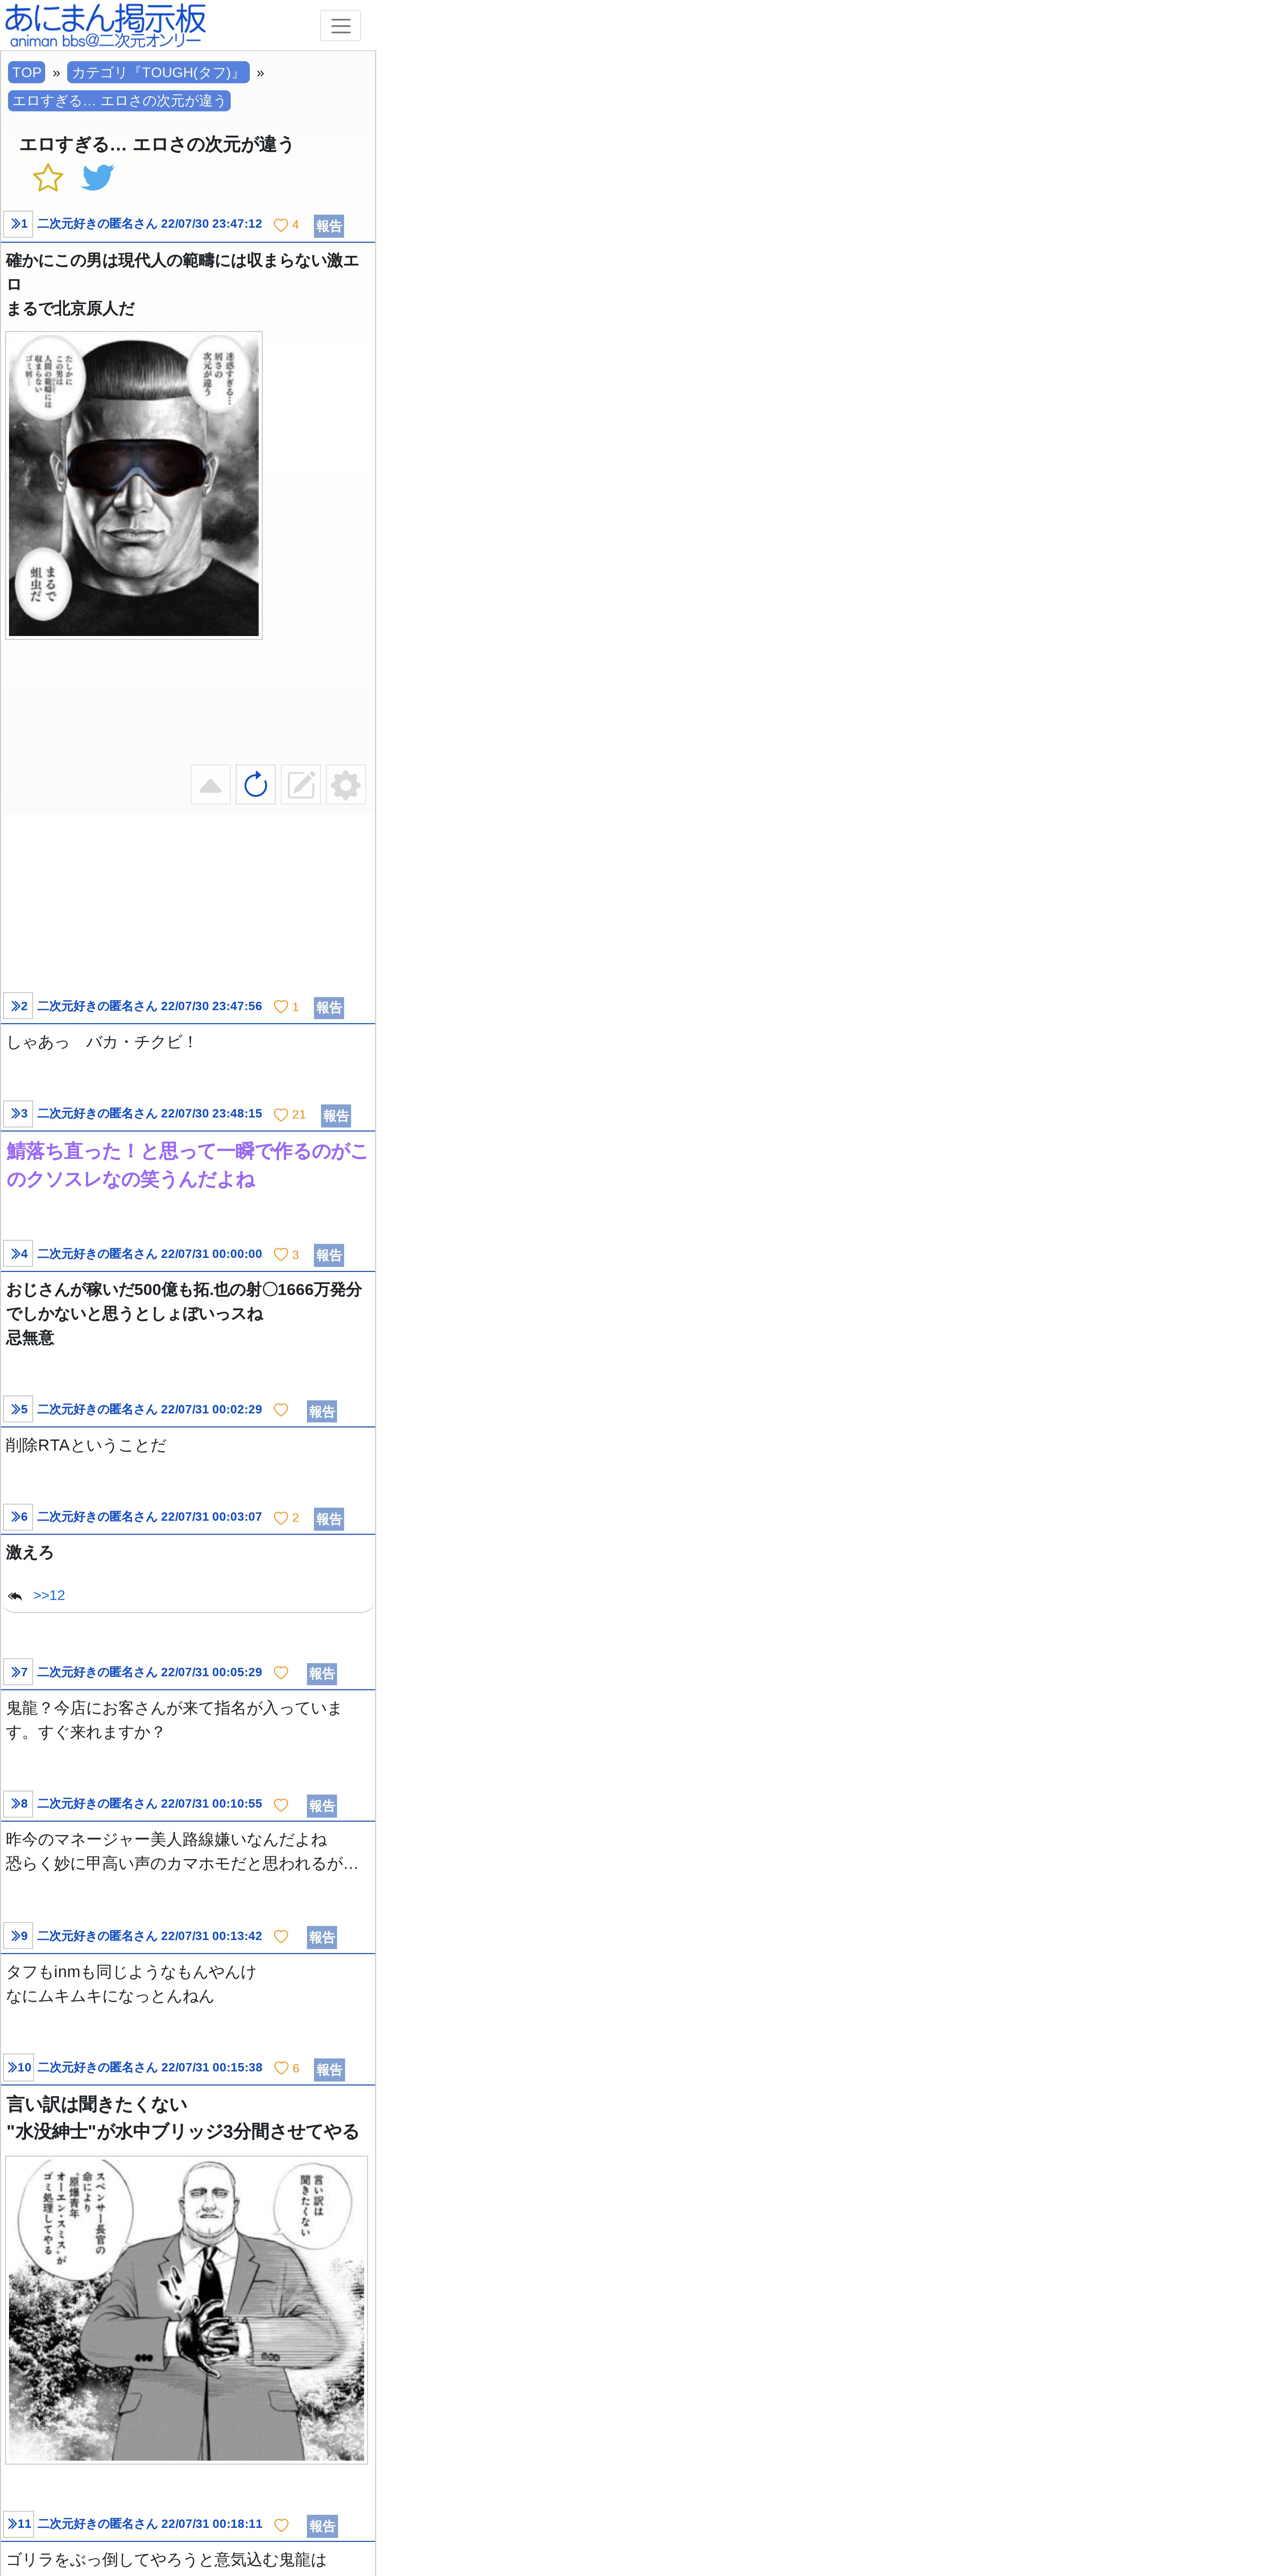The height and width of the screenshot is (2576, 1288).
Task: Like post 3 with heart icon
Action: click(281, 1115)
